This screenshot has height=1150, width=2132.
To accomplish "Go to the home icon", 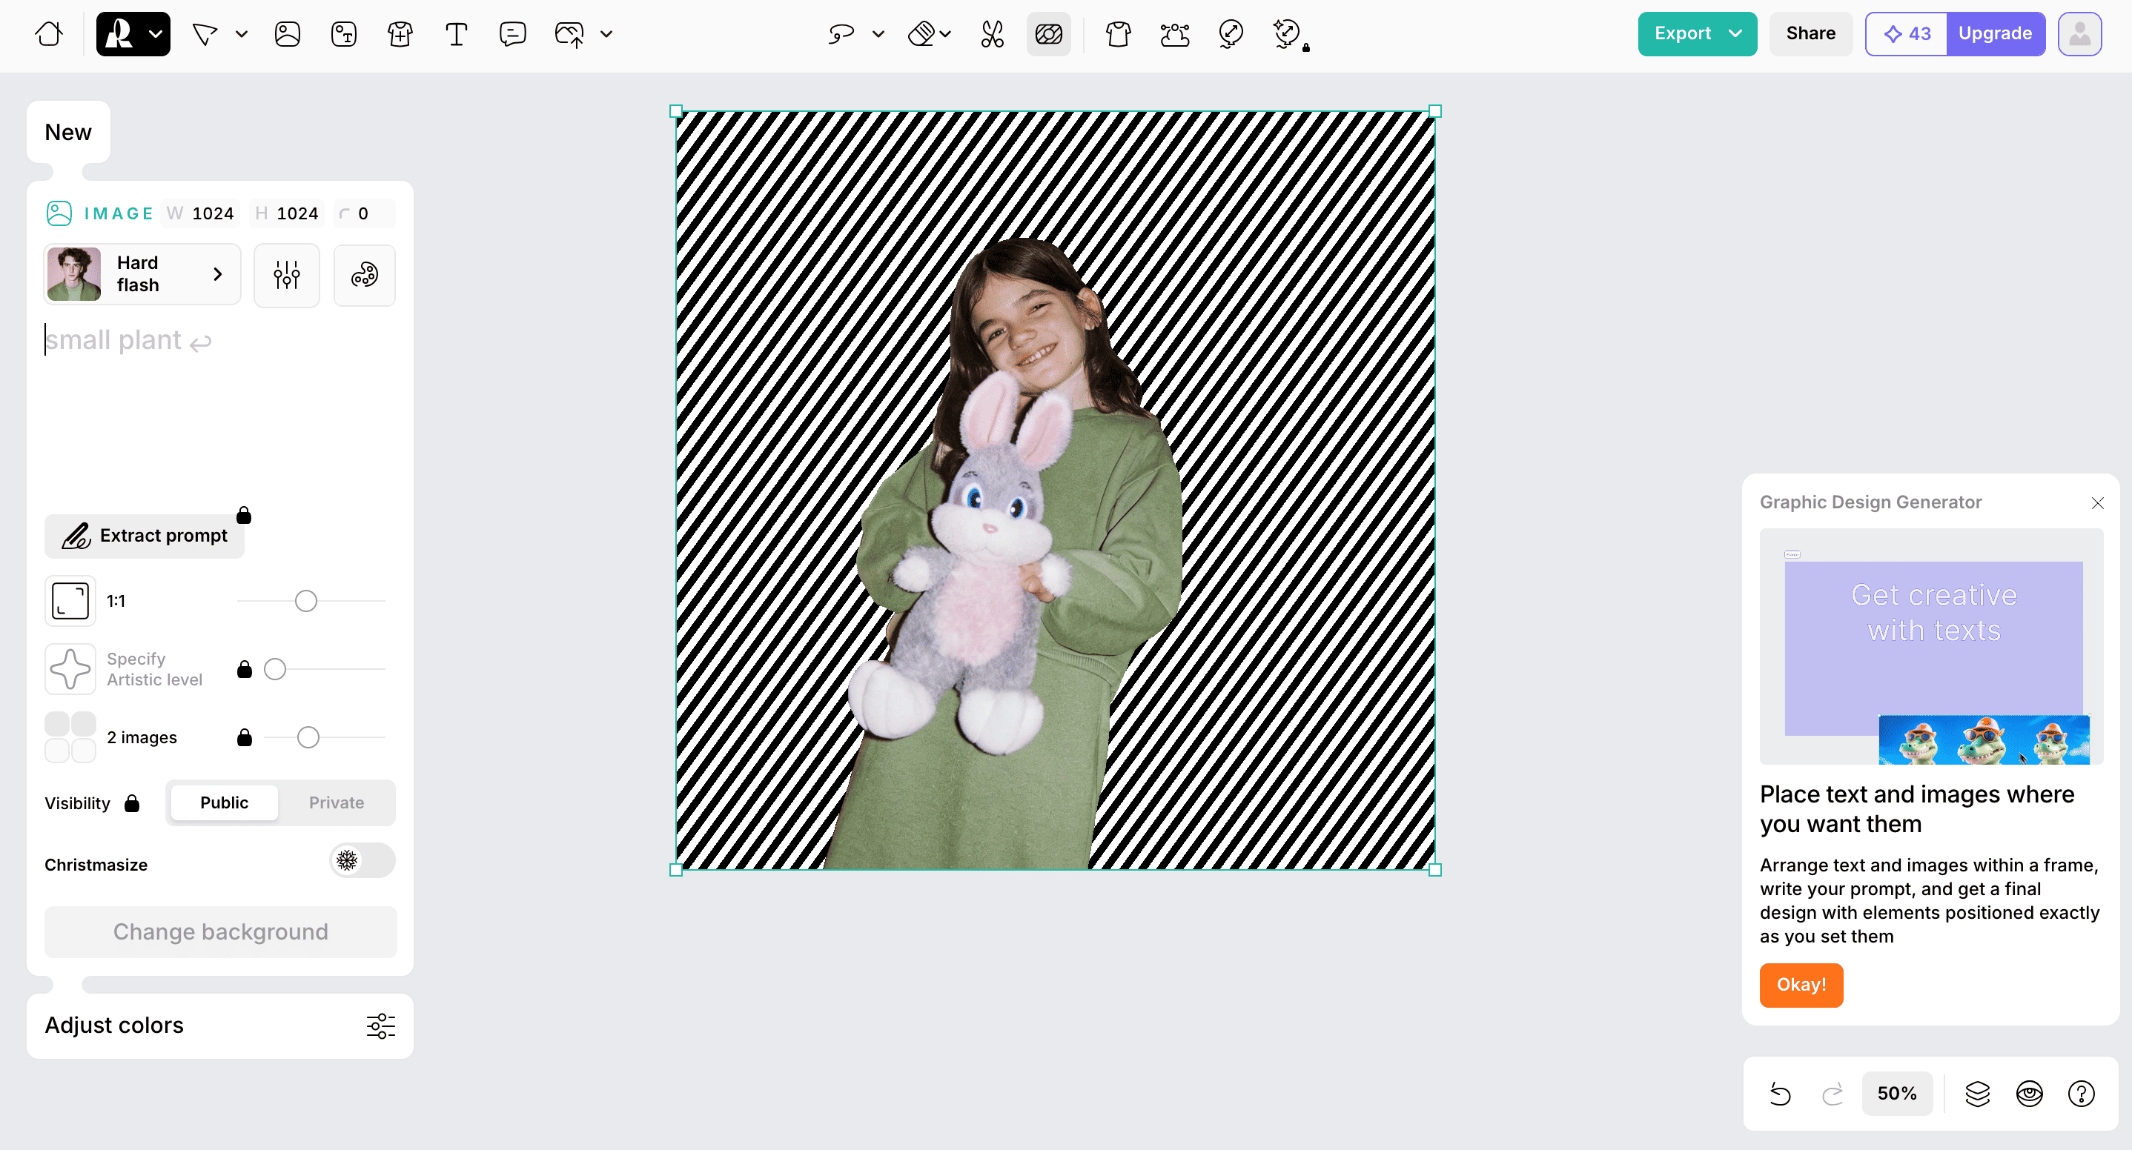I will (49, 34).
